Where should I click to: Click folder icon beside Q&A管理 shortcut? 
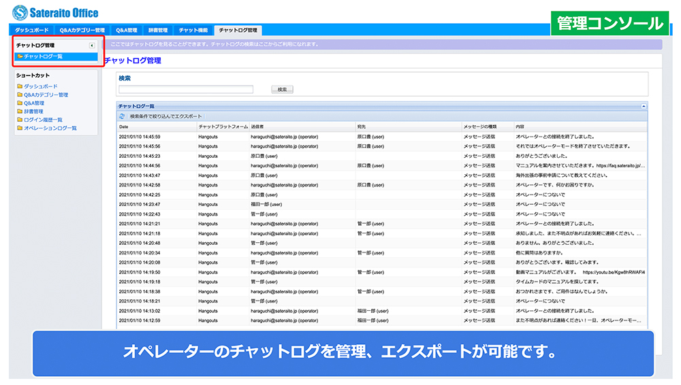tap(20, 103)
